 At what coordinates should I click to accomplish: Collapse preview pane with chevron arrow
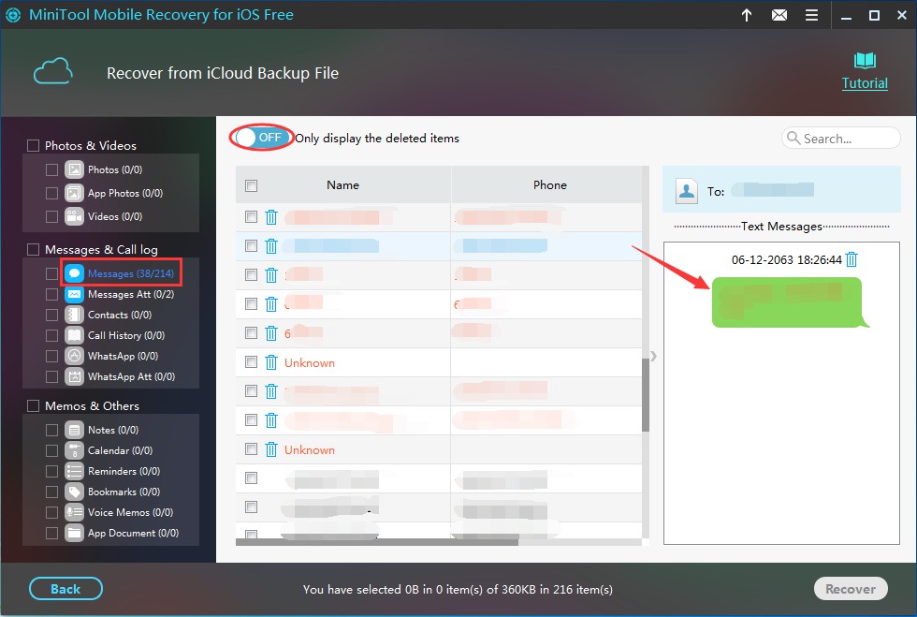click(653, 356)
